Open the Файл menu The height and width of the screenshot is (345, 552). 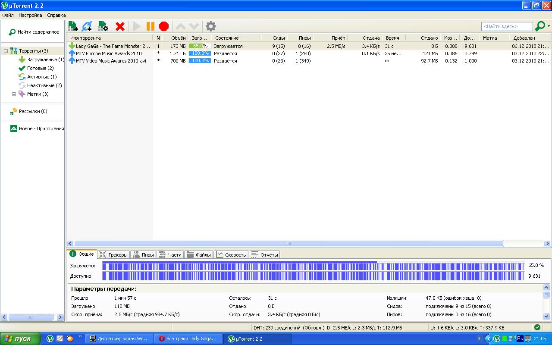tap(8, 15)
